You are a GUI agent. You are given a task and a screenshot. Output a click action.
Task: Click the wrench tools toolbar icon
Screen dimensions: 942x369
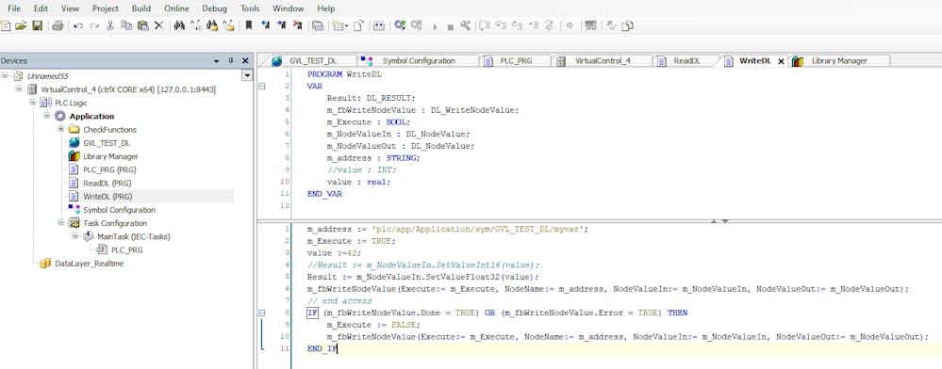(465, 25)
